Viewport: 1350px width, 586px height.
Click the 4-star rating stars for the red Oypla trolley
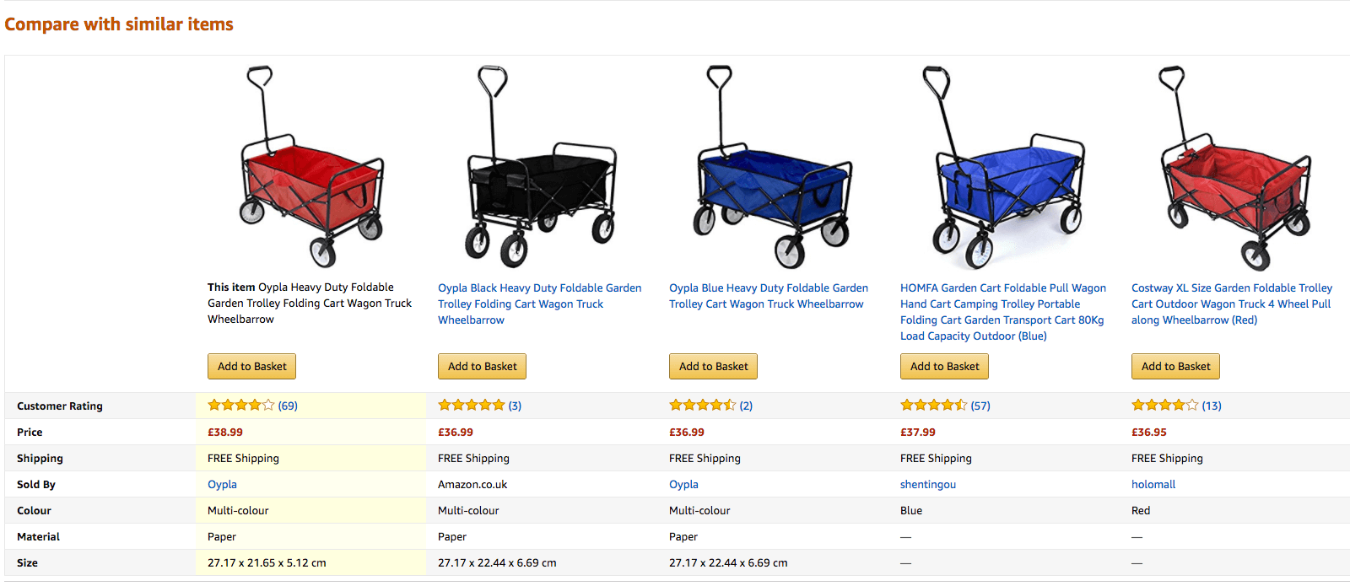[x=240, y=405]
